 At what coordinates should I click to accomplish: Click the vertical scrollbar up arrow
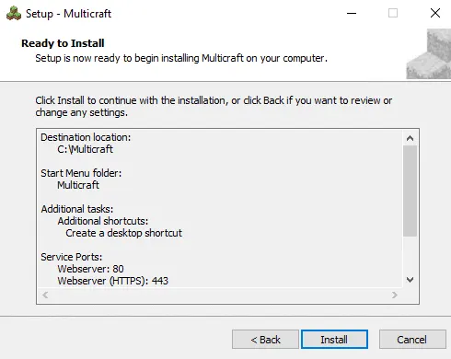tap(410, 138)
